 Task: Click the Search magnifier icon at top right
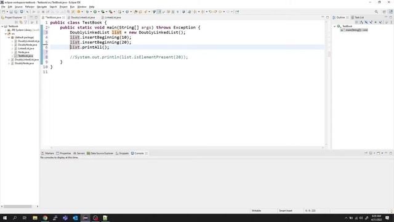[x=376, y=12]
